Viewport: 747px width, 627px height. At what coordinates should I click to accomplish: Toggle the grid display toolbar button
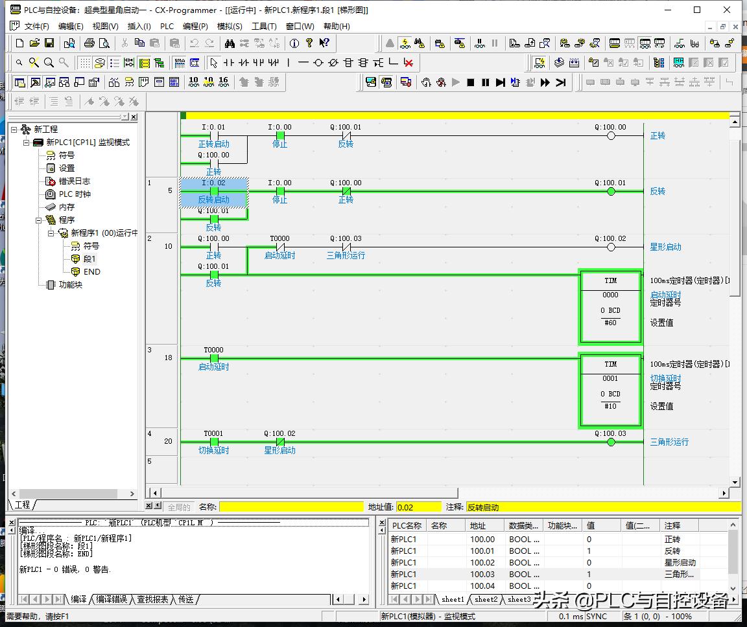(x=84, y=63)
